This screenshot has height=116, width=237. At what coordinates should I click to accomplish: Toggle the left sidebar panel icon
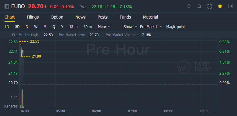pos(7,6)
